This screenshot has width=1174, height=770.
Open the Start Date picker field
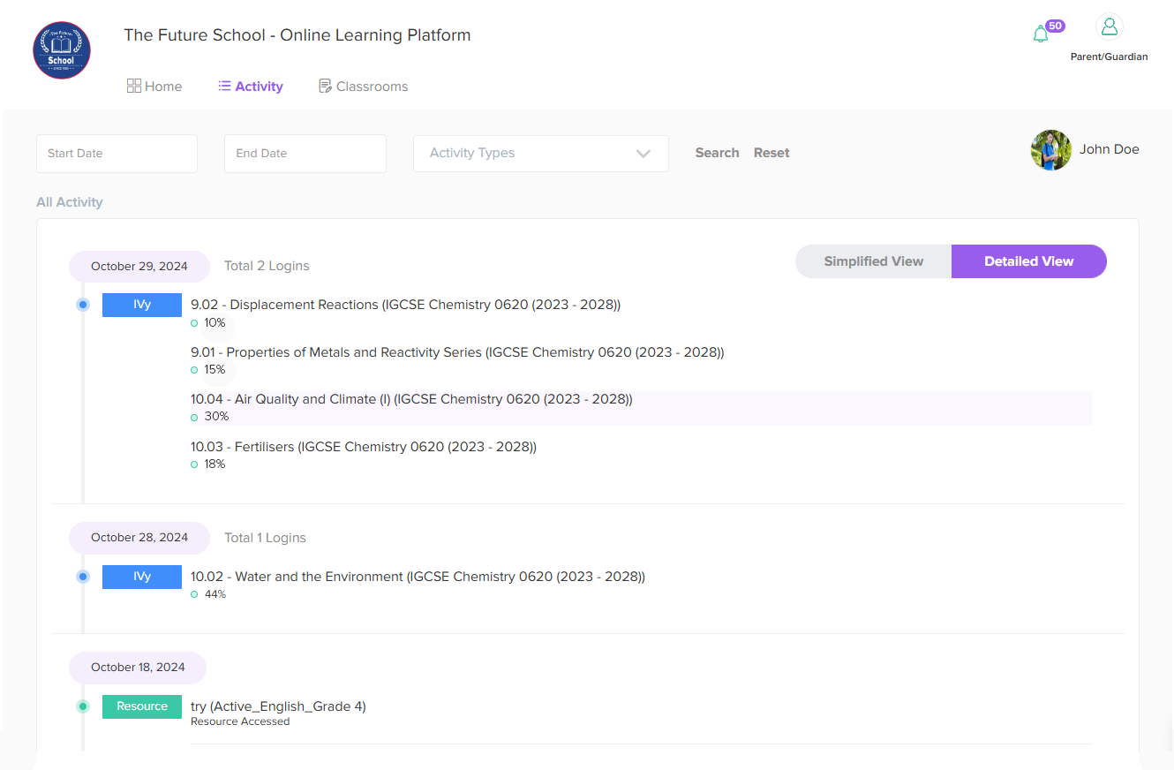[x=117, y=154]
